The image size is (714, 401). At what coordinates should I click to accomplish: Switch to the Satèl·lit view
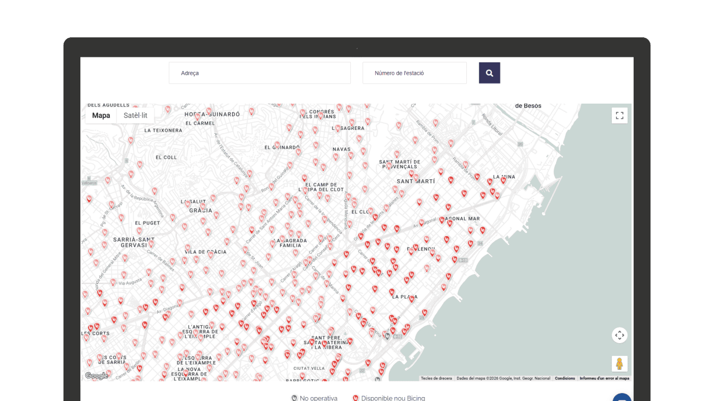[x=136, y=115]
